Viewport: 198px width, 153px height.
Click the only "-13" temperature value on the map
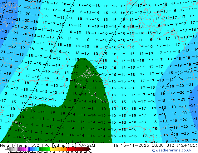[28, 138]
